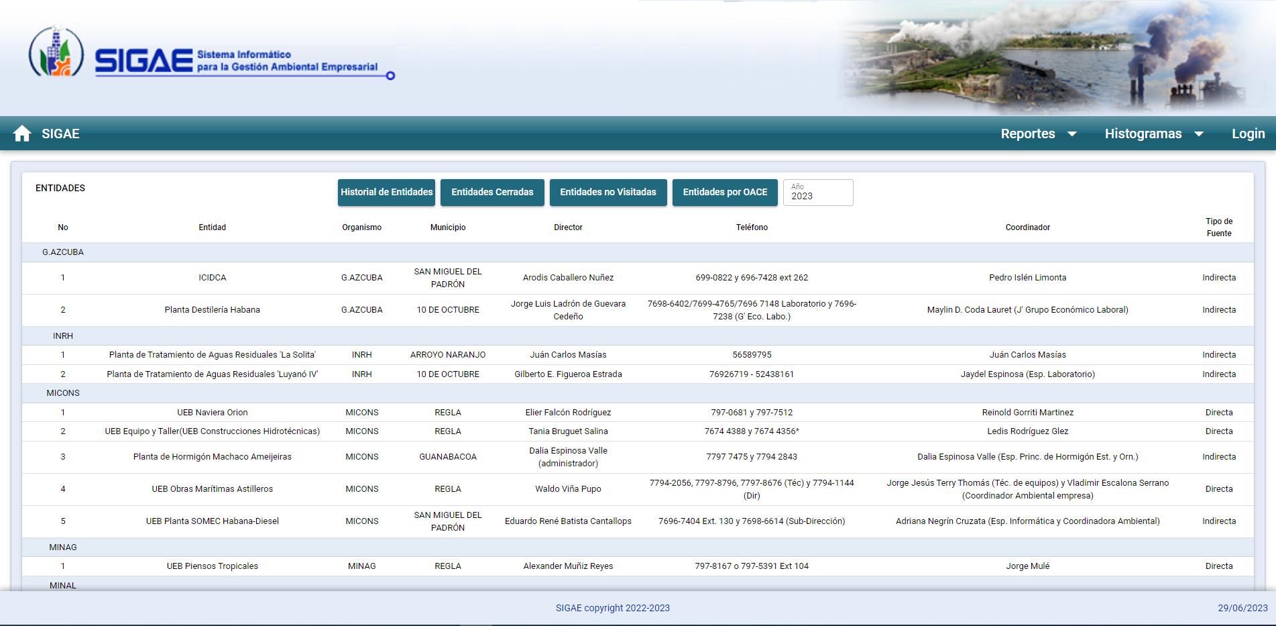Click SIGAE copyright 2022-2023 footer text
The height and width of the screenshot is (626, 1276).
coord(612,608)
